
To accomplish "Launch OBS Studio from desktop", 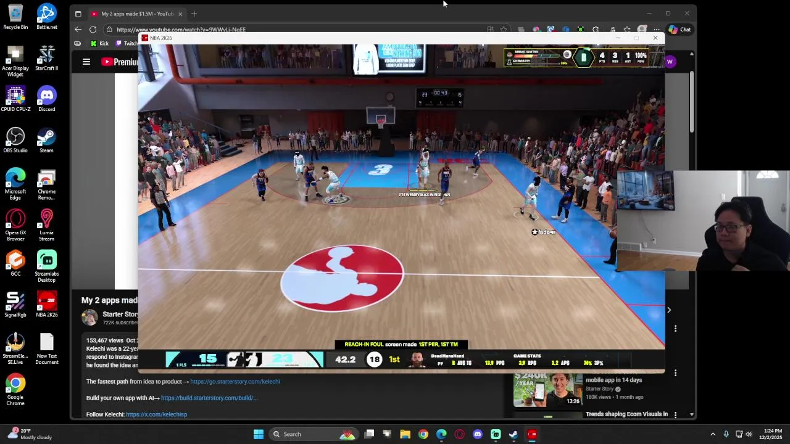I will pos(15,141).
